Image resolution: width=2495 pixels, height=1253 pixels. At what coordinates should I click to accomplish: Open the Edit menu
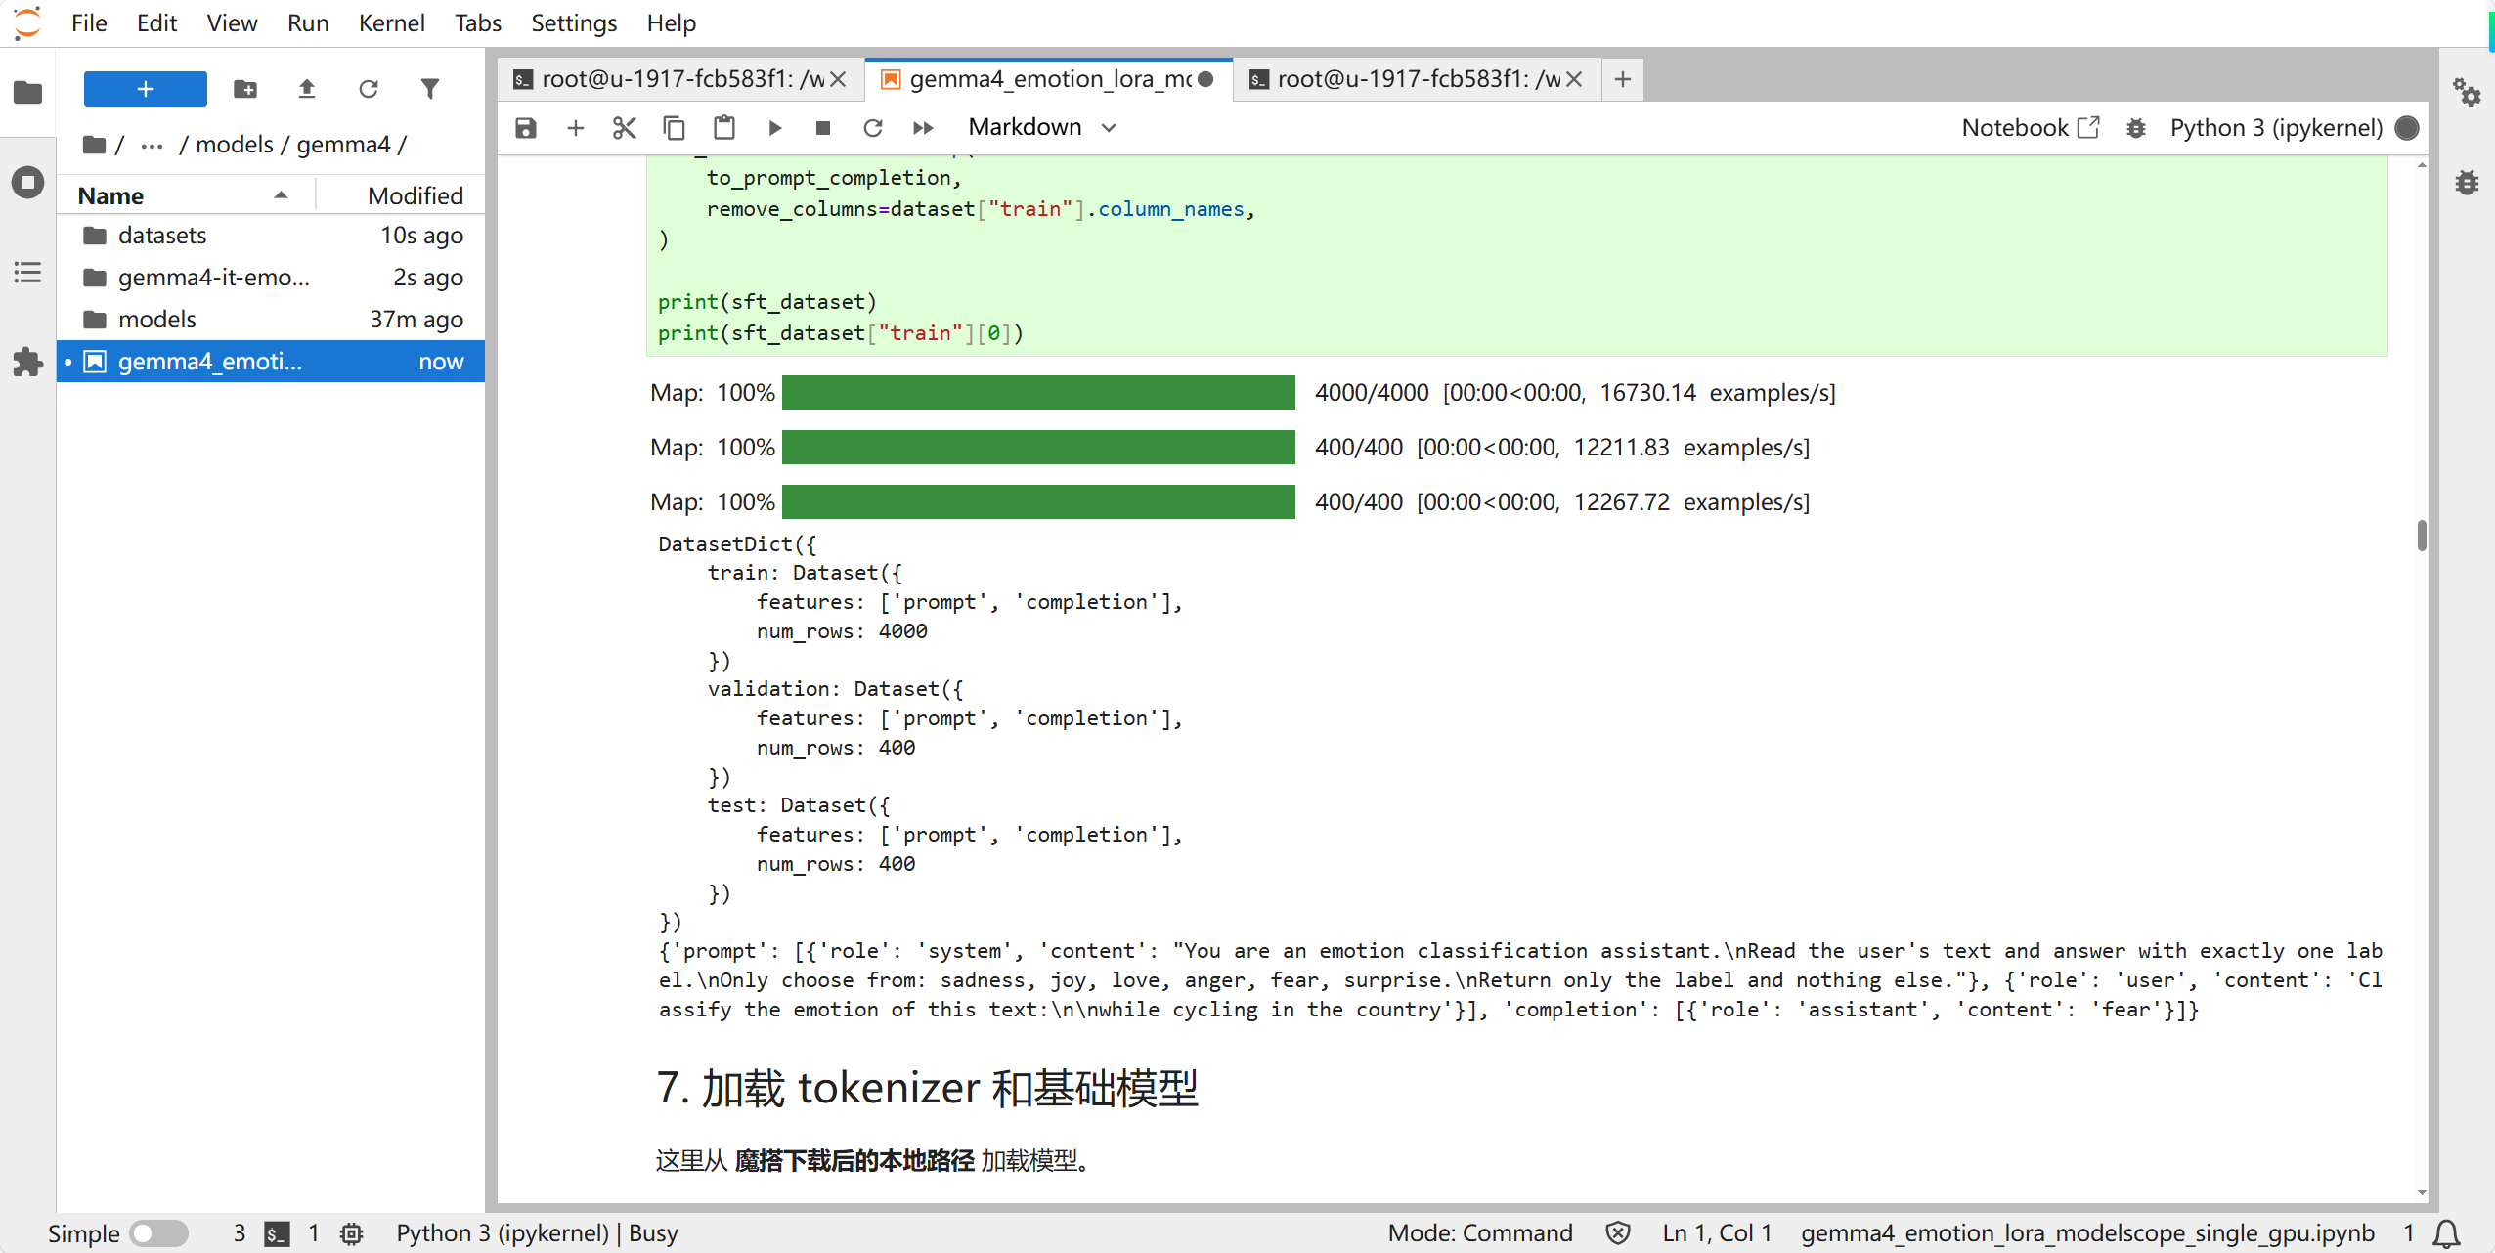[156, 22]
